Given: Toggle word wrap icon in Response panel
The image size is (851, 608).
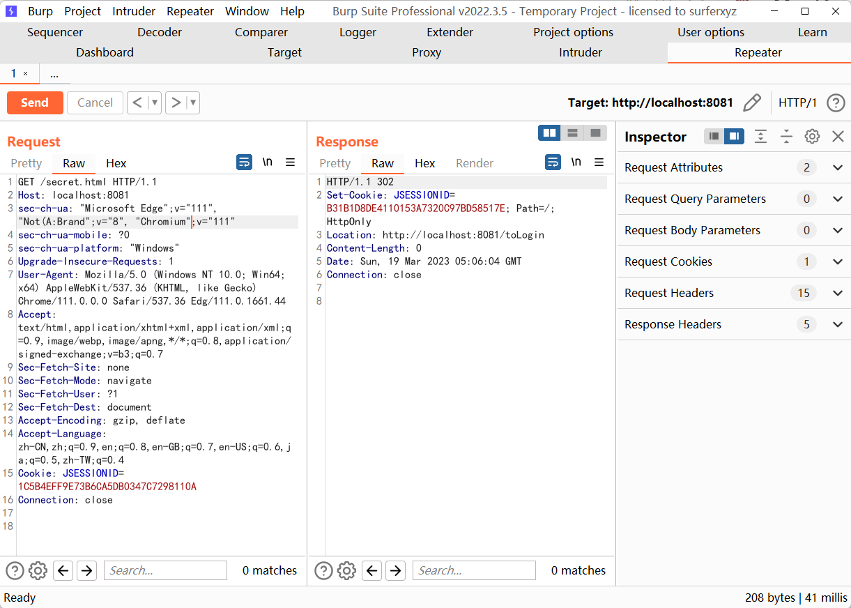Looking at the screenshot, I should coord(553,162).
